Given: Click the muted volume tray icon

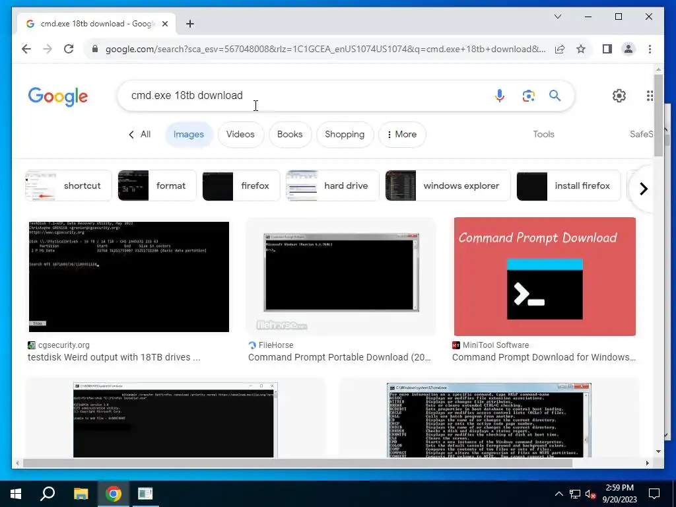Looking at the screenshot, I should [590, 494].
